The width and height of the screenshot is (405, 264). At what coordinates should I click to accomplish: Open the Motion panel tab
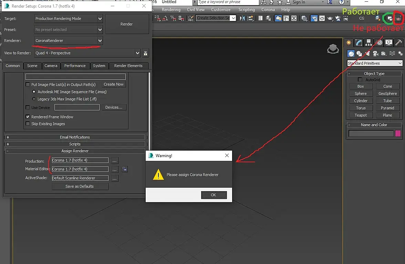pos(379,43)
